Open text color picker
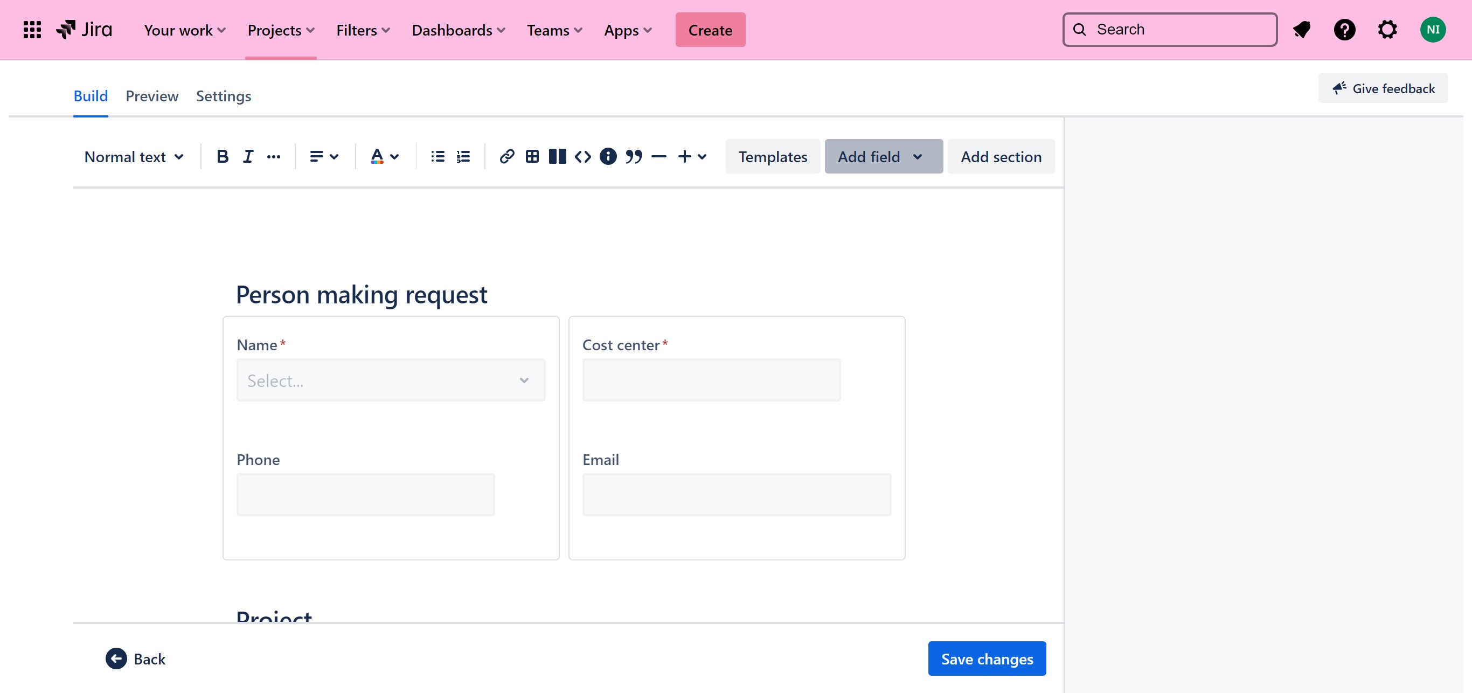Viewport: 1472px width, 693px height. point(384,156)
